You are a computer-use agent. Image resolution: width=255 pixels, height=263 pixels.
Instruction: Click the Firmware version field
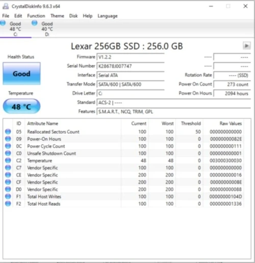coord(131,57)
